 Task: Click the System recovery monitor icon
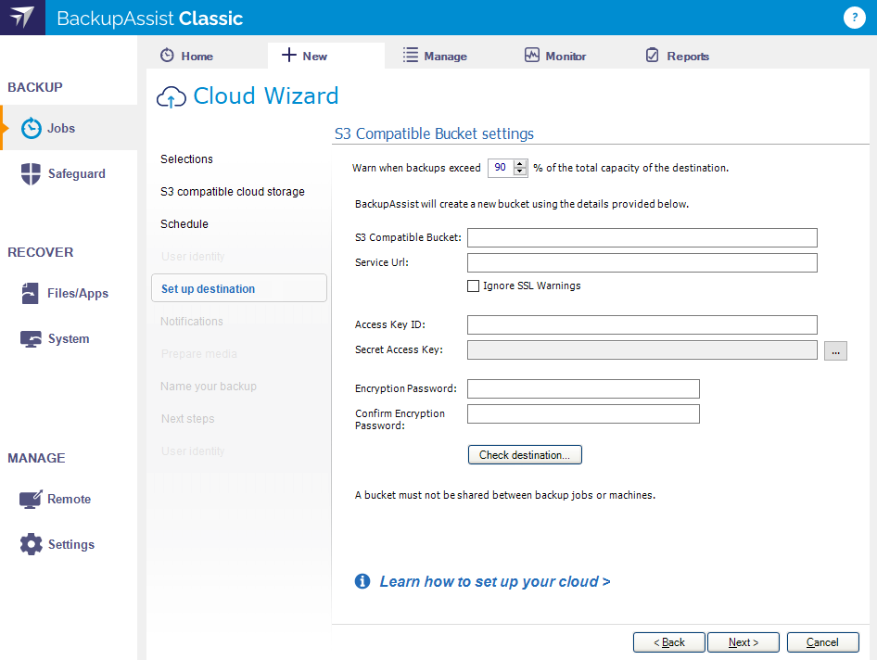31,339
